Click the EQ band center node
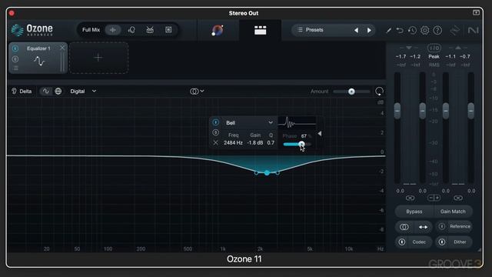 (x=267, y=172)
